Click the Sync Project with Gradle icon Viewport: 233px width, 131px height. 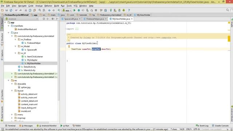pyautogui.click(x=111, y=10)
